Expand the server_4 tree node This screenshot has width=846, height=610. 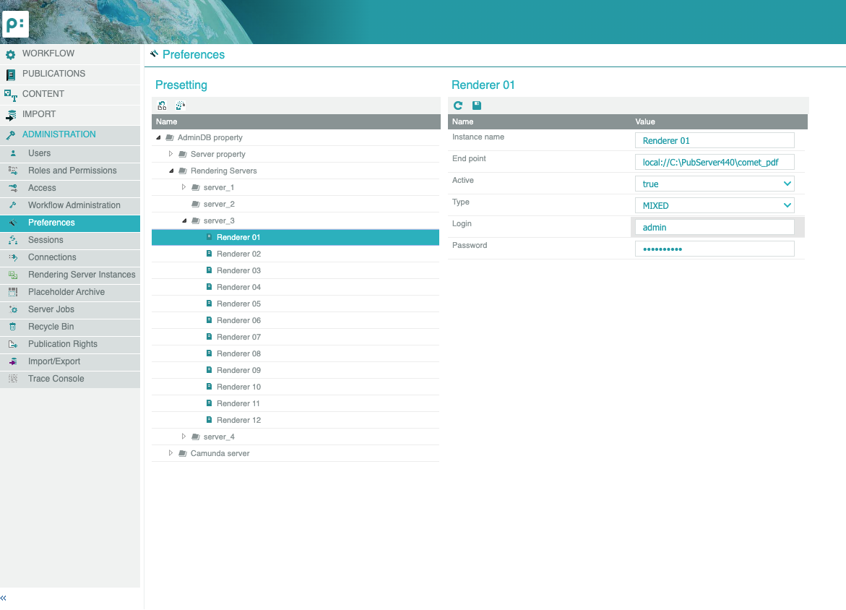pos(184,437)
